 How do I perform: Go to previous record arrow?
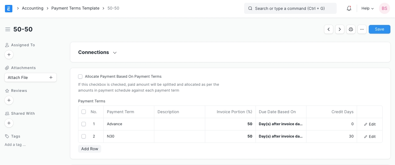(x=329, y=29)
